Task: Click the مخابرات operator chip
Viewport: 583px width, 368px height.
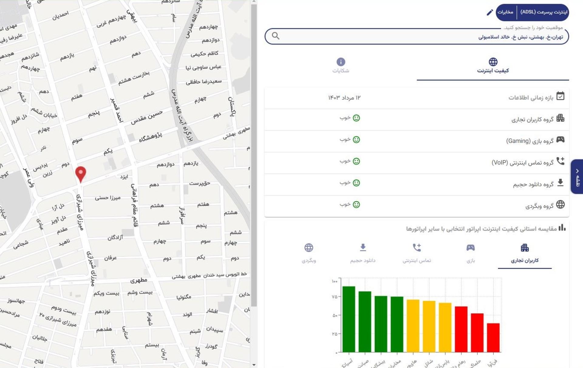Action: click(x=506, y=12)
